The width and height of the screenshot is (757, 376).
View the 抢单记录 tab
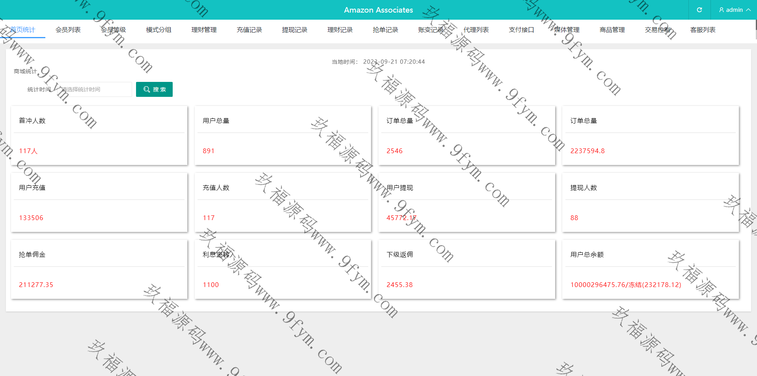point(385,30)
